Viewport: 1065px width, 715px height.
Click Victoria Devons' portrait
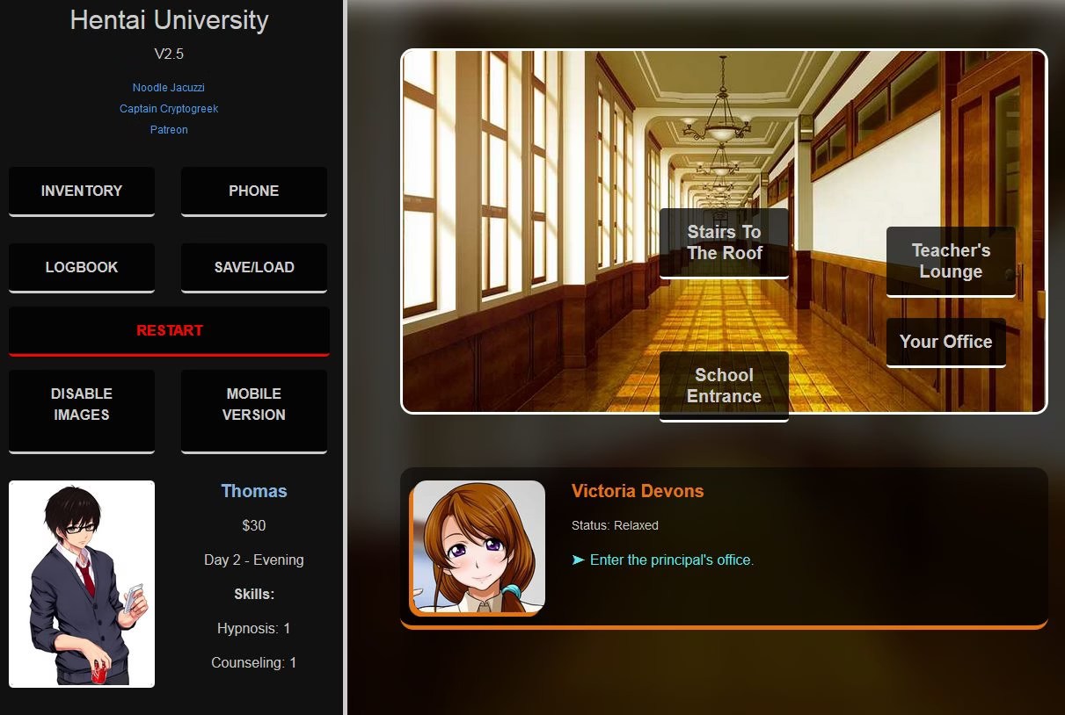(x=478, y=545)
